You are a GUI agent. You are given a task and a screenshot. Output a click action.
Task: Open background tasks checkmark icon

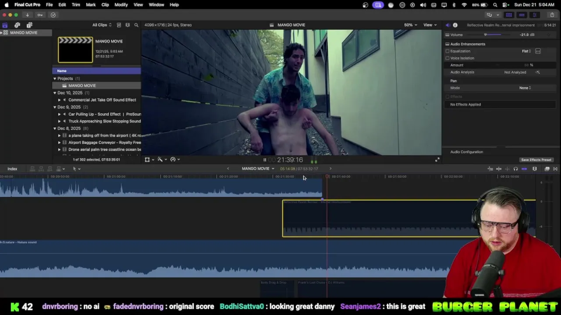53,15
